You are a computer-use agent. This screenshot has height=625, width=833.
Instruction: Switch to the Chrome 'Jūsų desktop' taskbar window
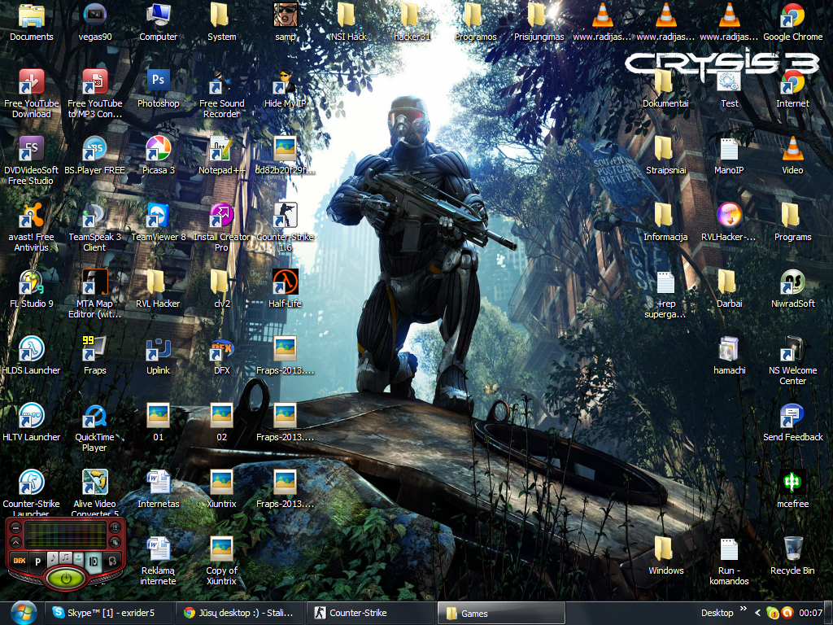[x=240, y=613]
